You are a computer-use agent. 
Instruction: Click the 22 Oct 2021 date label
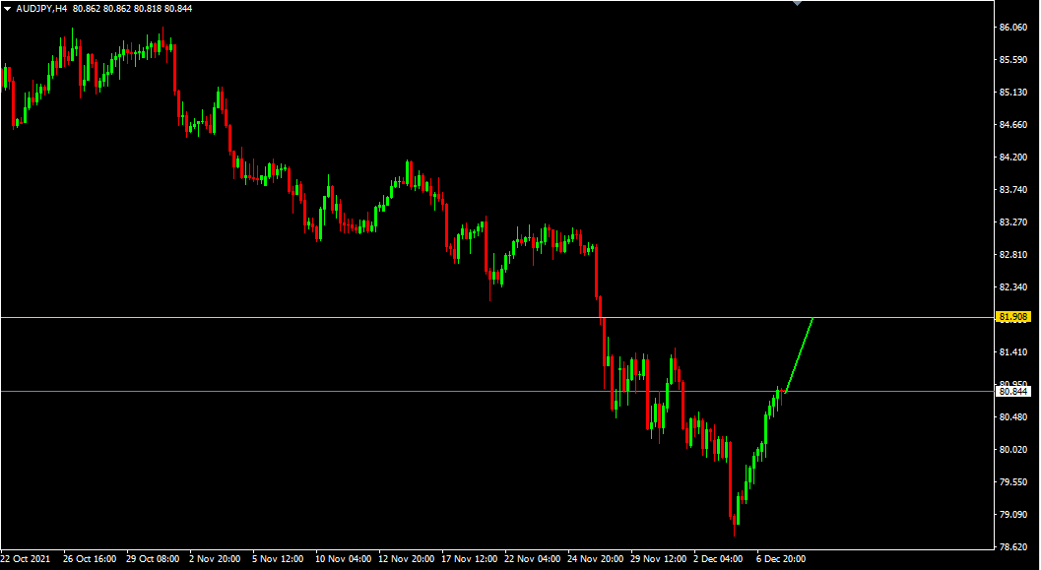(26, 559)
